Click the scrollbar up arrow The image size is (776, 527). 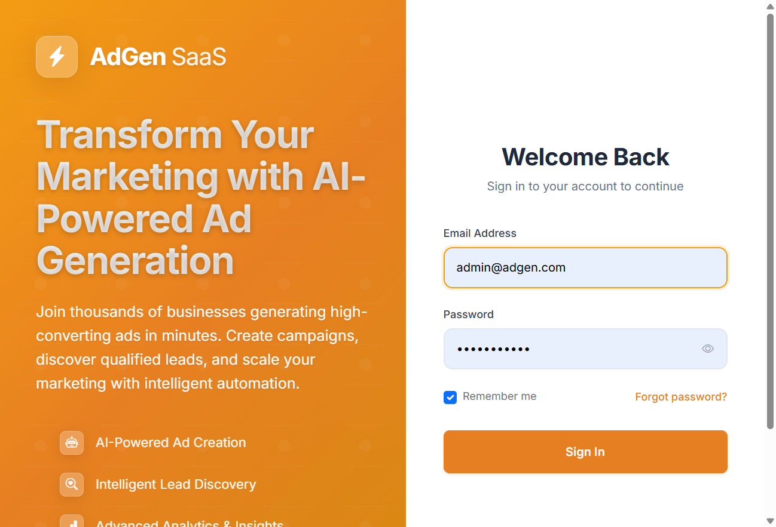click(x=770, y=6)
